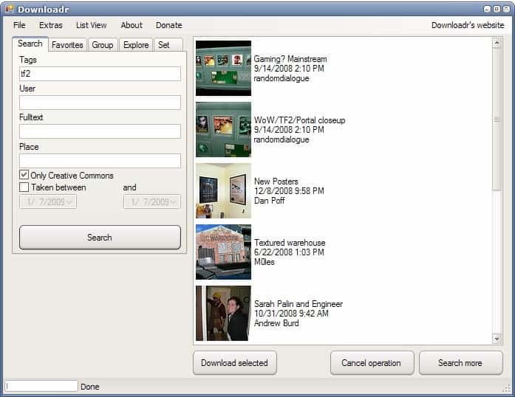Click the results list scroll down arrow
515x397 pixels.
tap(497, 339)
